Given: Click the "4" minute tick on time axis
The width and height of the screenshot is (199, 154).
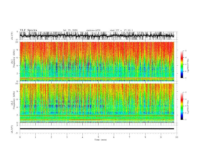Looking at the screenshot, I should (x=82, y=137).
